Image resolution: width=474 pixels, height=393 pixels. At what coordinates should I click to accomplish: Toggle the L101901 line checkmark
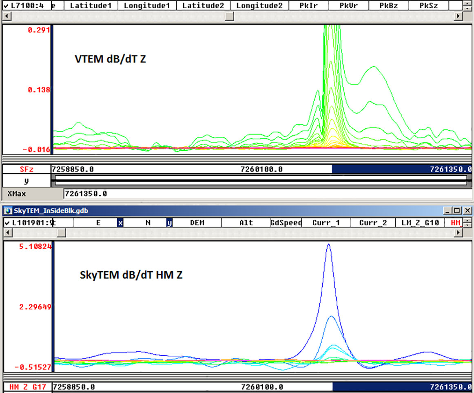tap(7, 223)
